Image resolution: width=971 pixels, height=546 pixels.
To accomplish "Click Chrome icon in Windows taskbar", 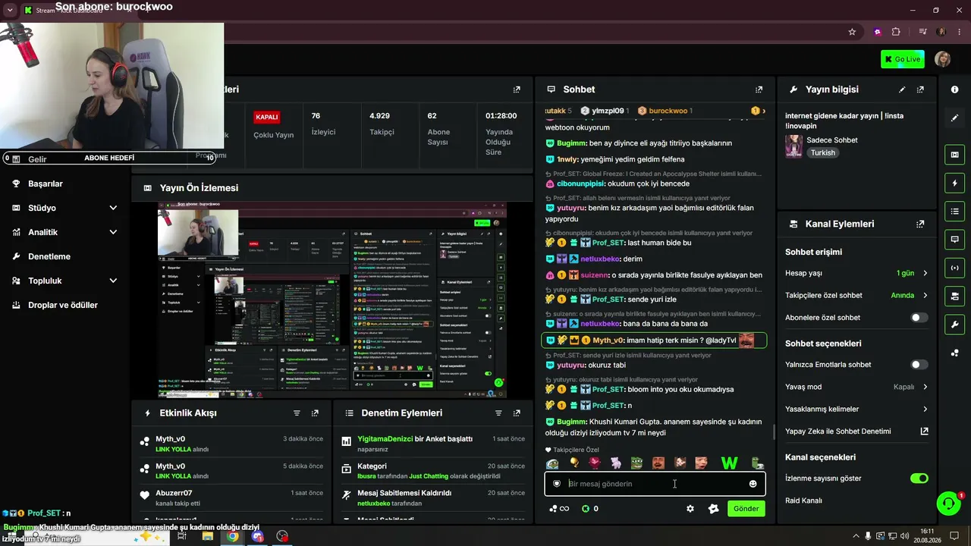I will pyautogui.click(x=232, y=536).
